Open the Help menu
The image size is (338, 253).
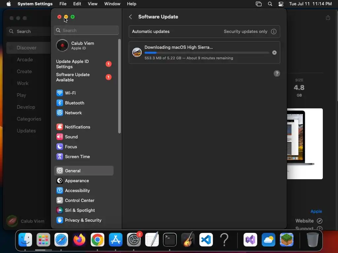click(131, 4)
